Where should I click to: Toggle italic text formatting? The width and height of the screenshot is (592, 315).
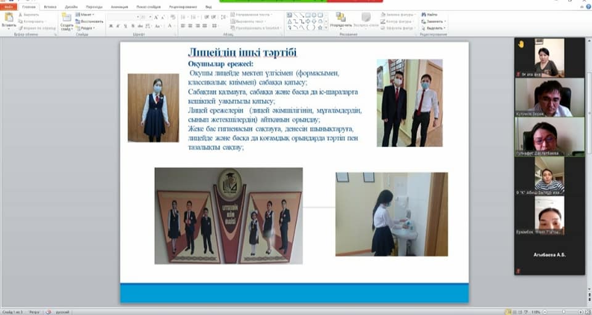click(x=118, y=26)
